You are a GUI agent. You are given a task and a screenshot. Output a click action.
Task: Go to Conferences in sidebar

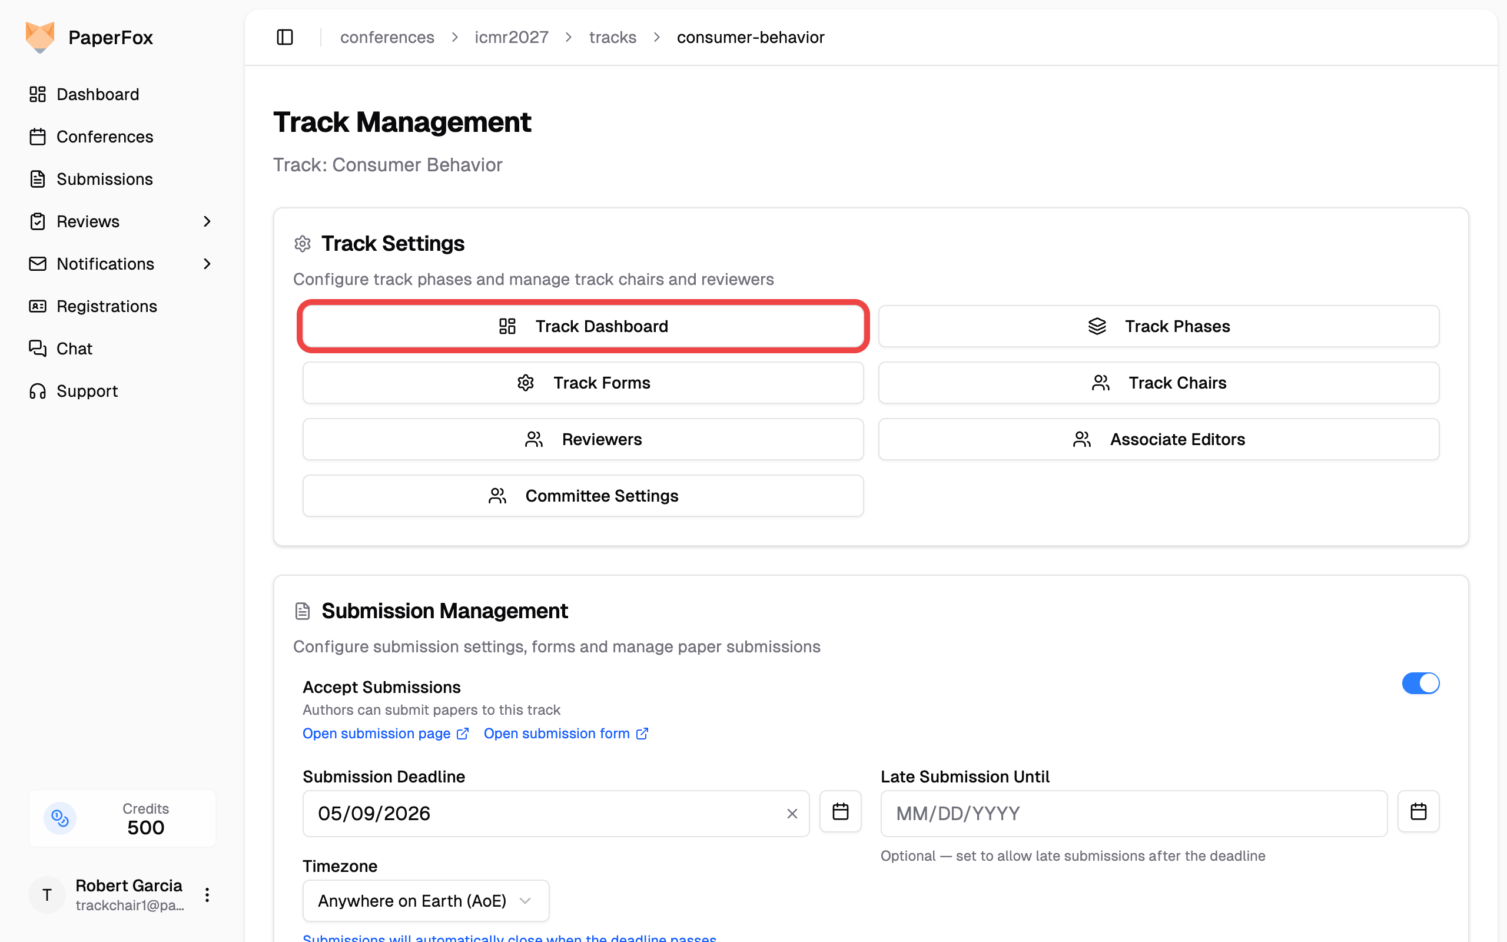coord(104,137)
